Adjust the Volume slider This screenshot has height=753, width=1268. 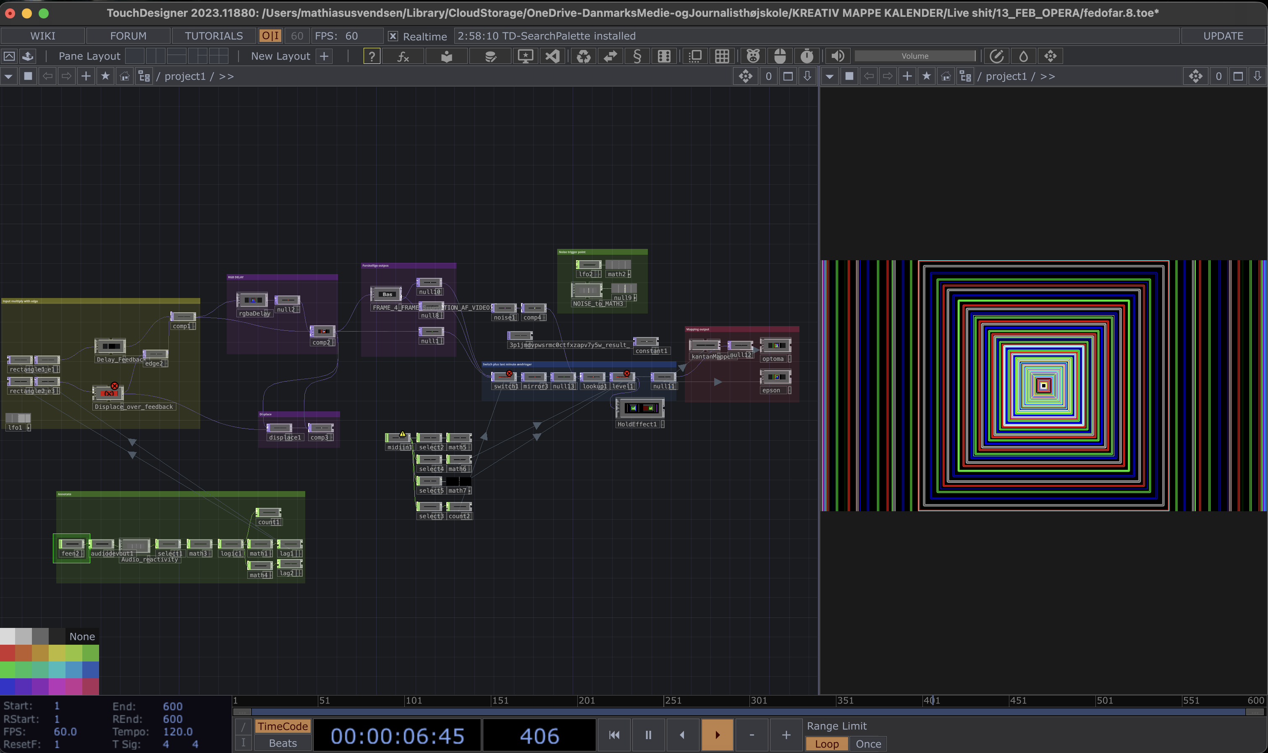click(915, 56)
